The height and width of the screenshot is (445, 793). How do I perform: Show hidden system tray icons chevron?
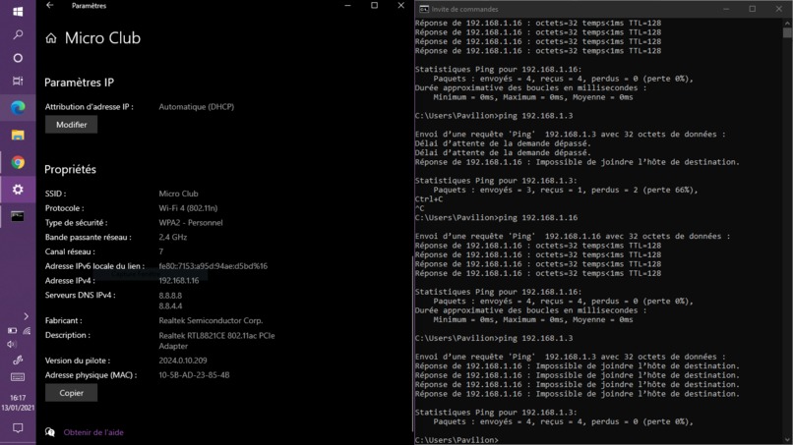pyautogui.click(x=27, y=316)
